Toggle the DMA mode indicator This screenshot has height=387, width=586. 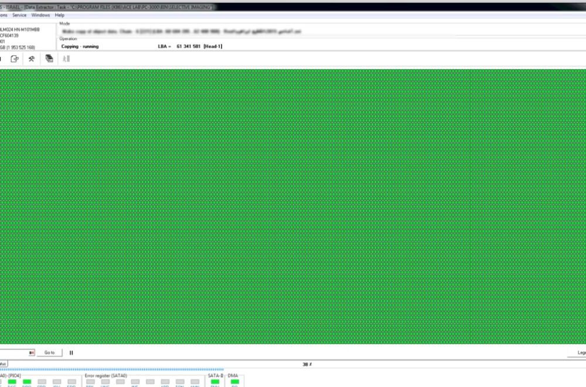coord(234,381)
